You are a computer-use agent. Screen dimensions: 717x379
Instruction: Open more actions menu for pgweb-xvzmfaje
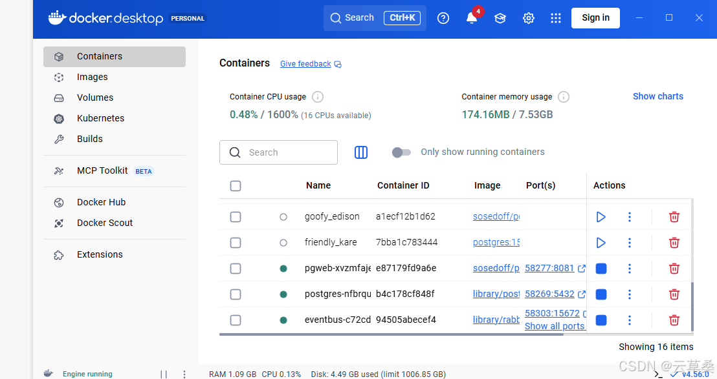[630, 269]
